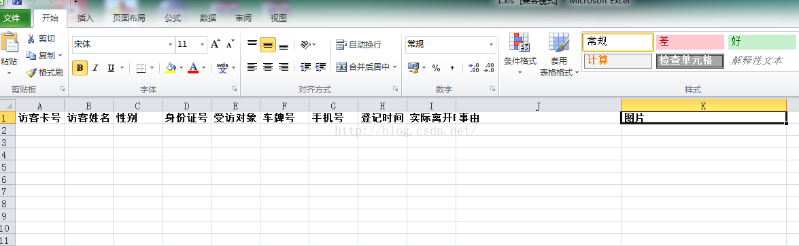Switch to the View (视图) tab

tap(278, 18)
